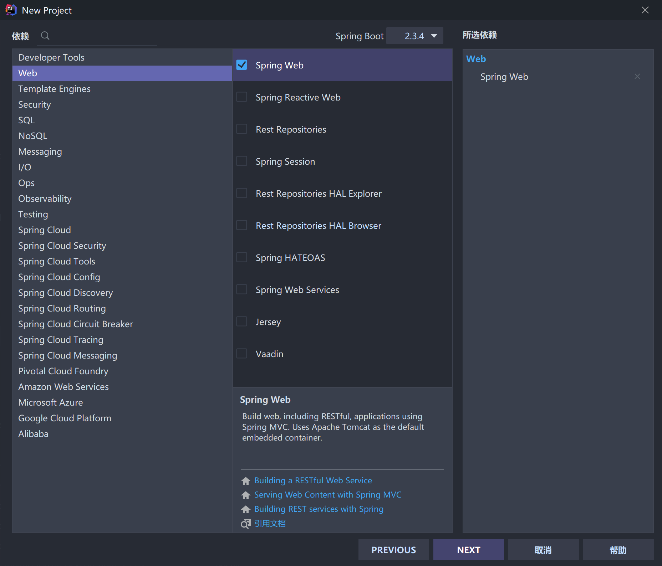Image resolution: width=662 pixels, height=566 pixels.
Task: Enable Rest Repositories HAL Explorer
Action: pos(242,193)
